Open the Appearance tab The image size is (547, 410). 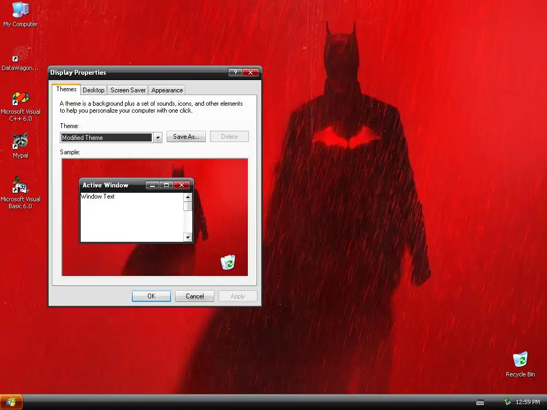(x=167, y=90)
